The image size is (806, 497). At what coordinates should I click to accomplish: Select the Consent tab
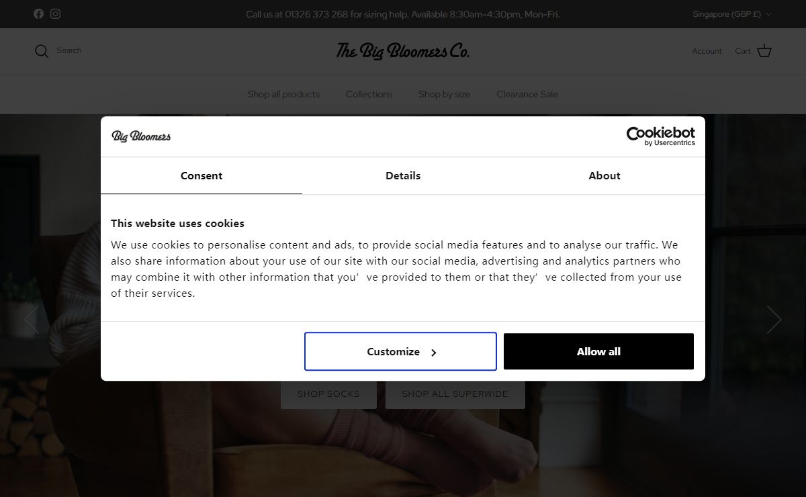point(201,176)
